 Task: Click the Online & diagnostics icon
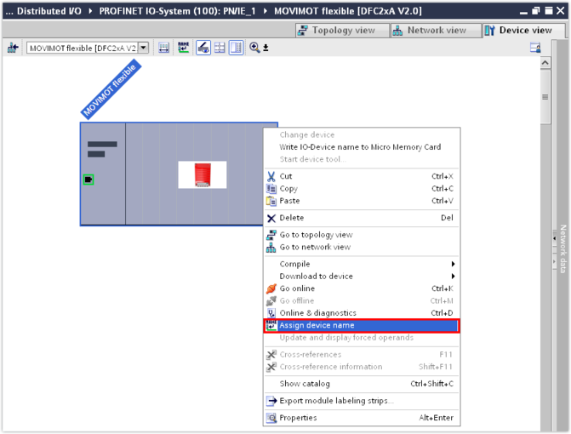coord(271,313)
